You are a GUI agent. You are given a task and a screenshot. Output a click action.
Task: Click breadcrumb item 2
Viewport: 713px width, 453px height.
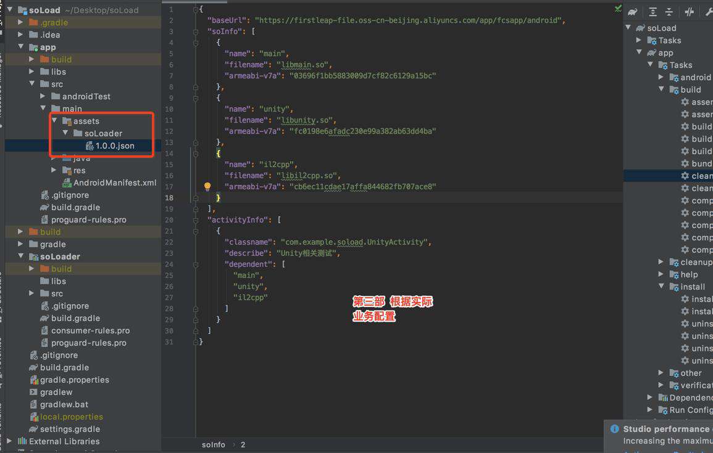[x=243, y=445]
